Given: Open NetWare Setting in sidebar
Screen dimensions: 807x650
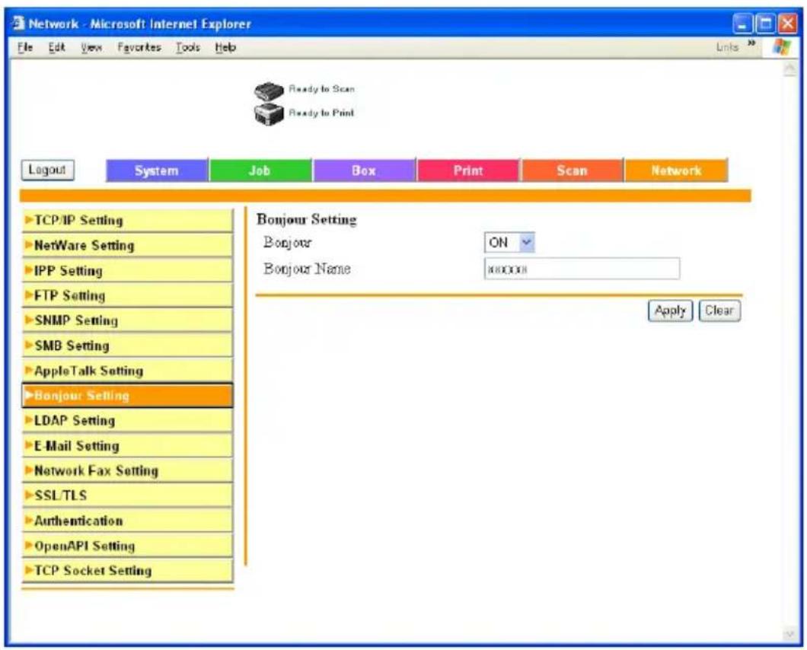Looking at the screenshot, I should coord(127,246).
